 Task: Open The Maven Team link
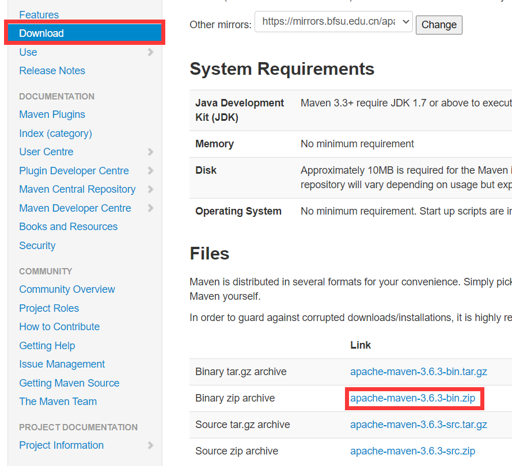coord(58,402)
